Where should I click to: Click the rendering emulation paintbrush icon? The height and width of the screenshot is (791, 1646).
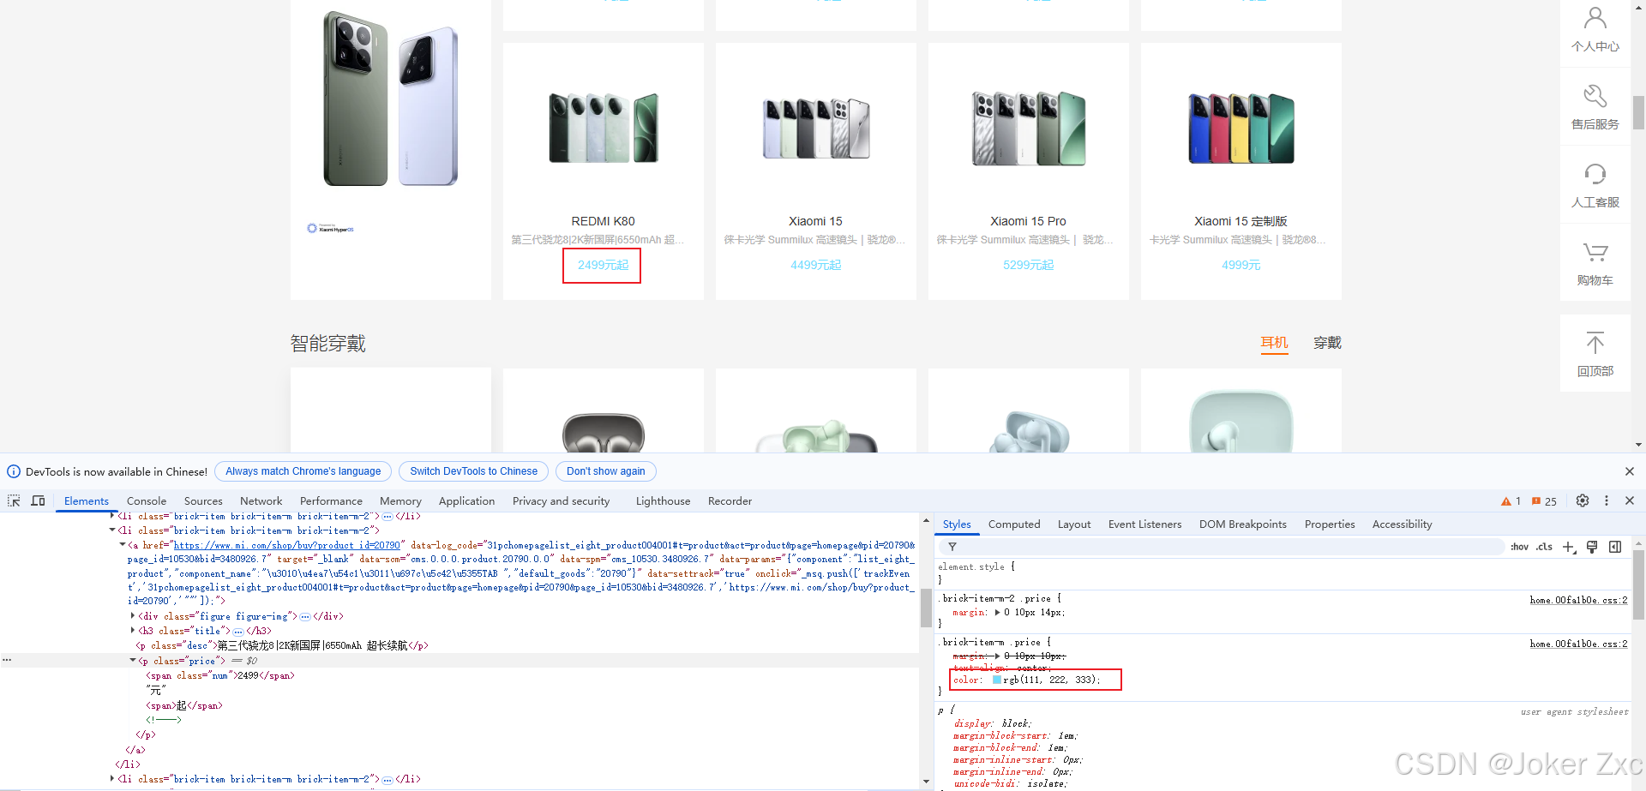tap(1592, 547)
